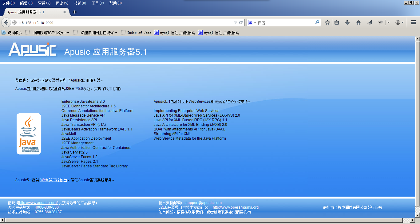Open the 文件(F) menu

pos(9,3)
